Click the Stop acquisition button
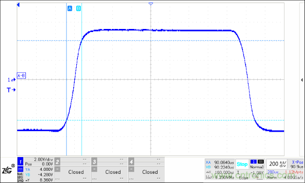Viewport: 305px width, 183px height. pyautogui.click(x=242, y=164)
